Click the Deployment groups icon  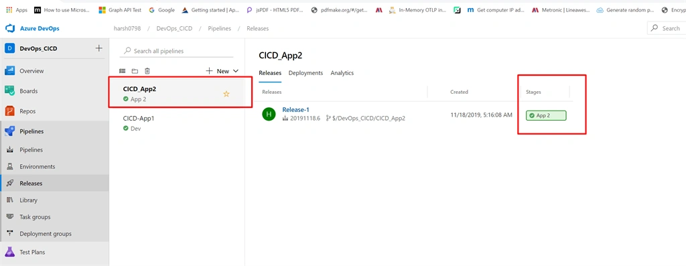click(x=10, y=234)
